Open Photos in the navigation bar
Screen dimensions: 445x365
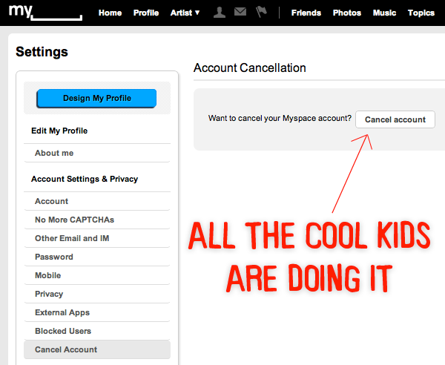coord(347,13)
